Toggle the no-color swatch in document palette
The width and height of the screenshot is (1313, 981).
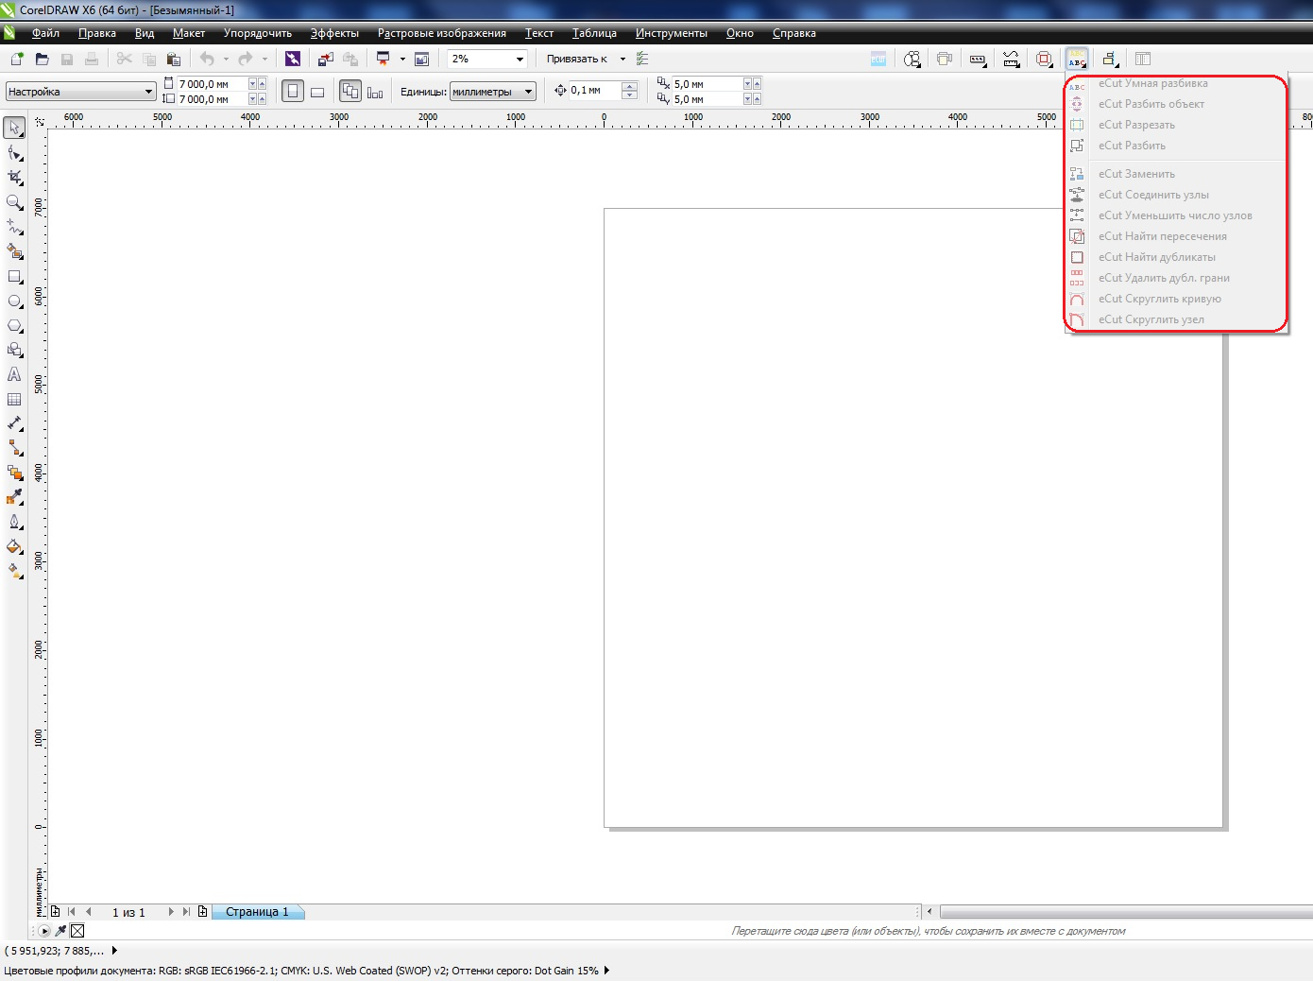(77, 931)
